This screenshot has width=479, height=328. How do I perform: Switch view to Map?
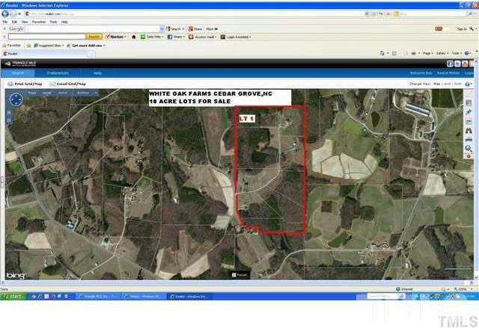[437, 84]
